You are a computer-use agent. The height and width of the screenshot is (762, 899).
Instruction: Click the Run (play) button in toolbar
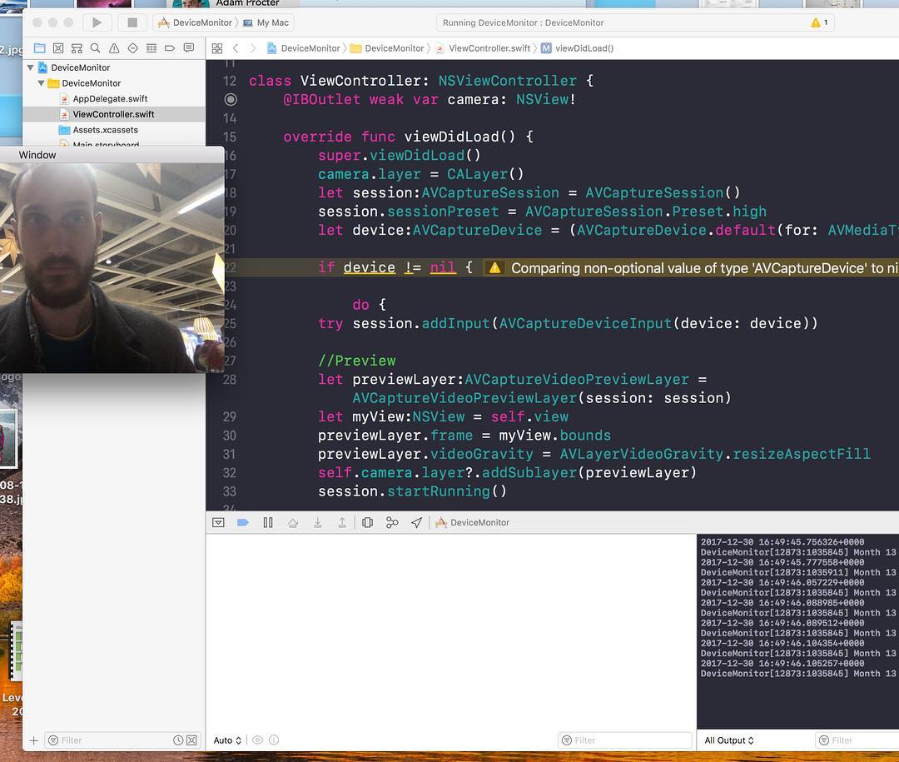click(x=97, y=22)
